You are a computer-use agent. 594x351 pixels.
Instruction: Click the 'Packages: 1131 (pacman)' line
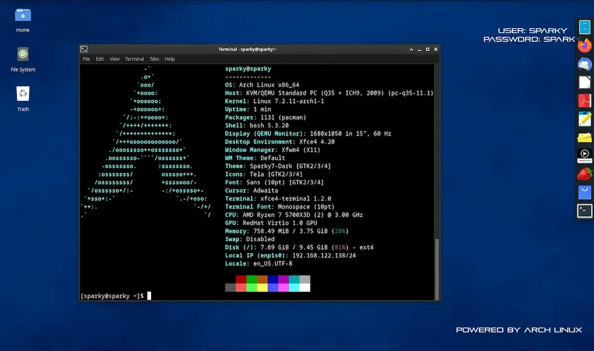pos(266,117)
